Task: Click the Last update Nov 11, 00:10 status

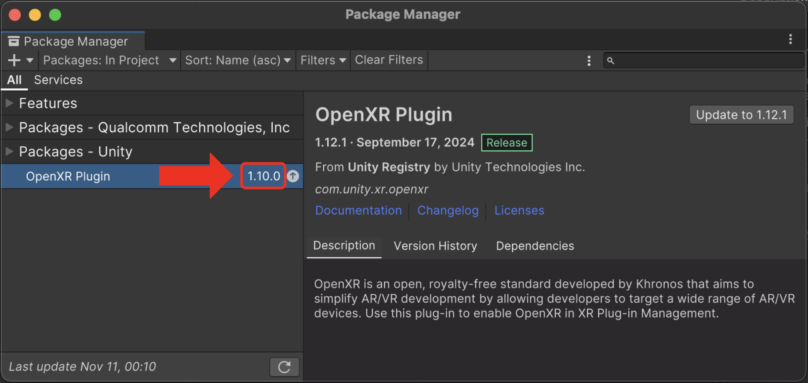Action: click(82, 367)
